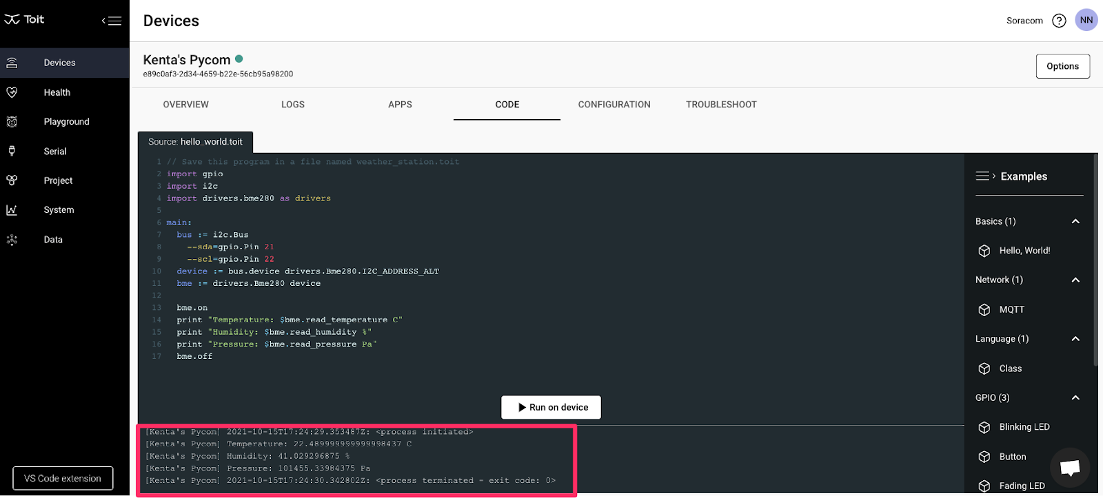Open the NN user avatar menu

coord(1086,20)
